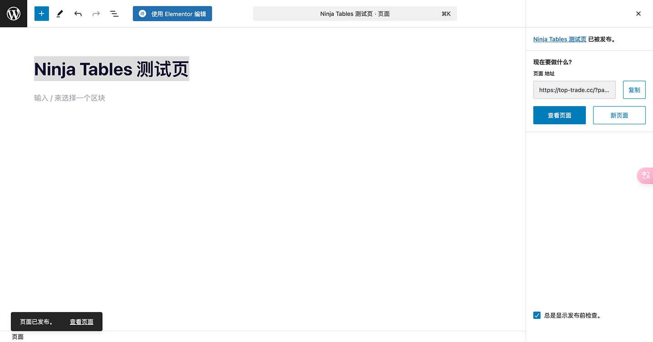Click the 现在要做什么? heading text
This screenshot has height=342, width=653.
[x=552, y=62]
